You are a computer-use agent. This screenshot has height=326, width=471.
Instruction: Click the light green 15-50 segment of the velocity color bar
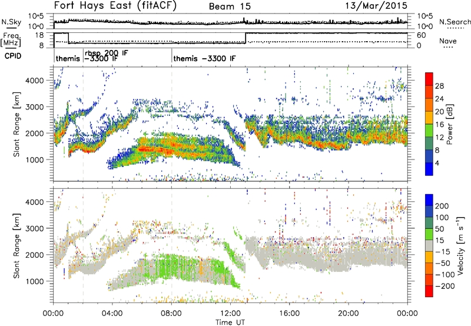point(429,234)
